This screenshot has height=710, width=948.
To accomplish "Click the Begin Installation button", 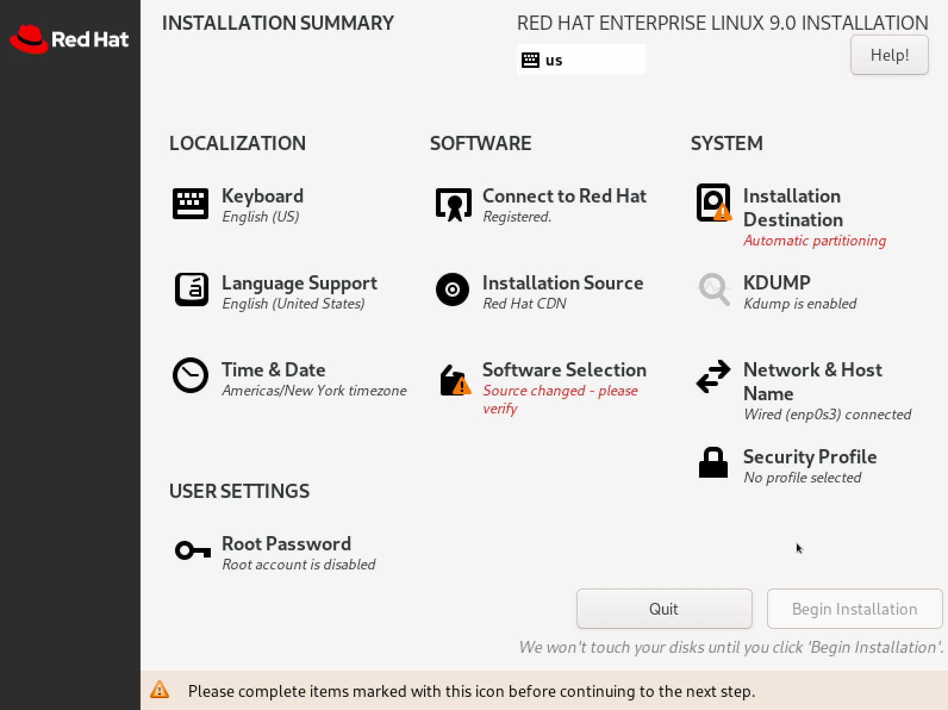I will [x=855, y=609].
